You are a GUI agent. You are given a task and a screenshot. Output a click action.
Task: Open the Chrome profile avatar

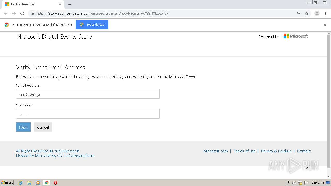pyautogui.click(x=317, y=13)
